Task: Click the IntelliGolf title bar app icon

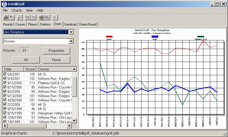Action: 4,4
